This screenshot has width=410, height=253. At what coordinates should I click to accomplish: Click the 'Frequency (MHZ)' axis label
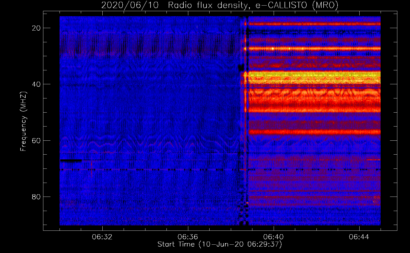click(23, 121)
